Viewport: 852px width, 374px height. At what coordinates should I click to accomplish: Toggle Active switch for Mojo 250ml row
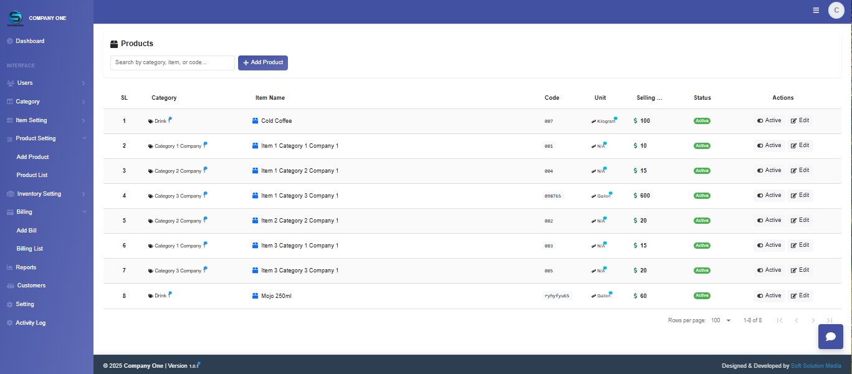(x=769, y=295)
